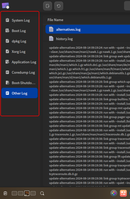Open the round colorful launcher icon in dock
Image resolution: width=130 pixels, height=199 pixels.
114,193
